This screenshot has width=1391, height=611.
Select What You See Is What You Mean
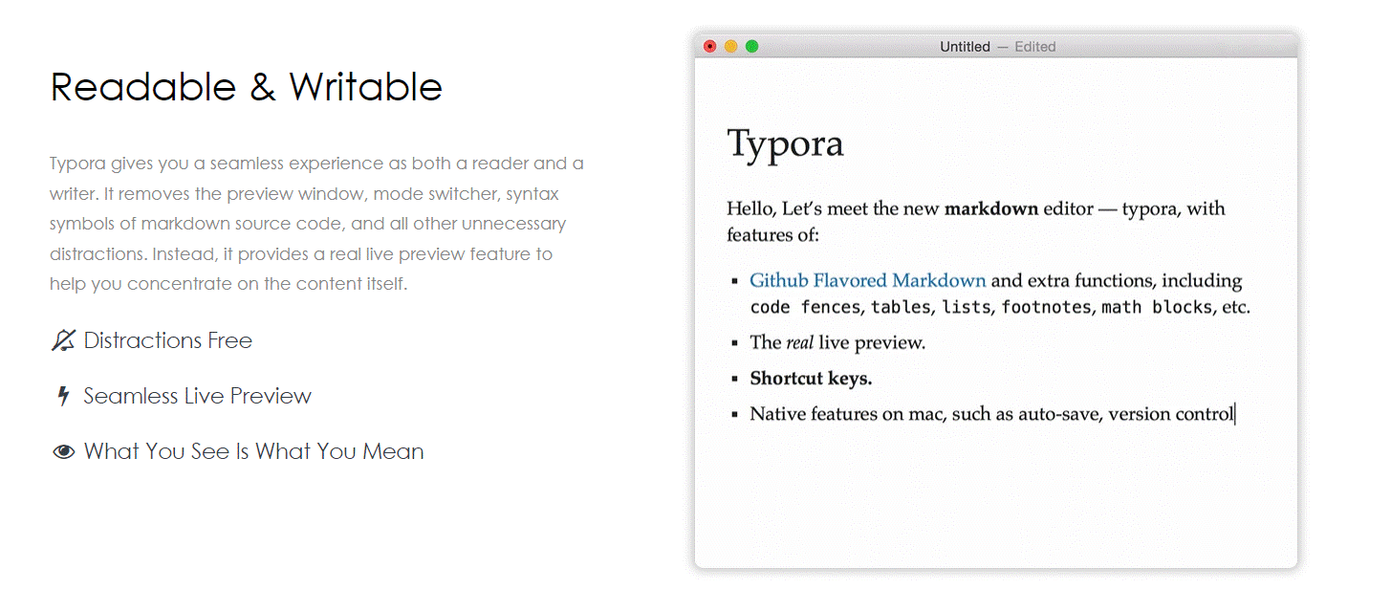254,451
